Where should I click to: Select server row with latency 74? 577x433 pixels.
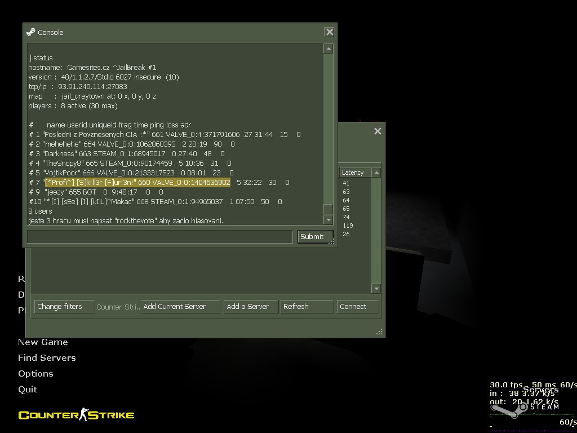click(346, 217)
